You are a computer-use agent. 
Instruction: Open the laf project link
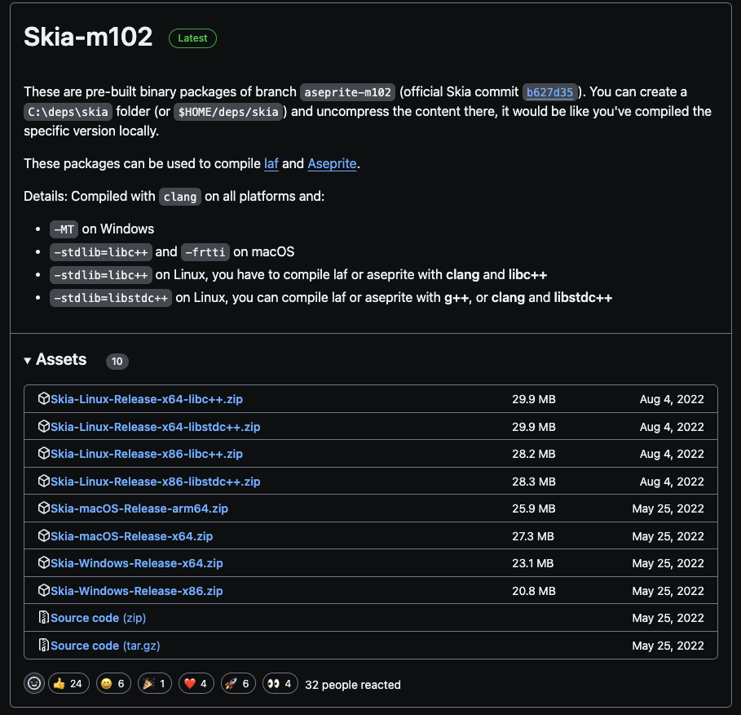[271, 163]
